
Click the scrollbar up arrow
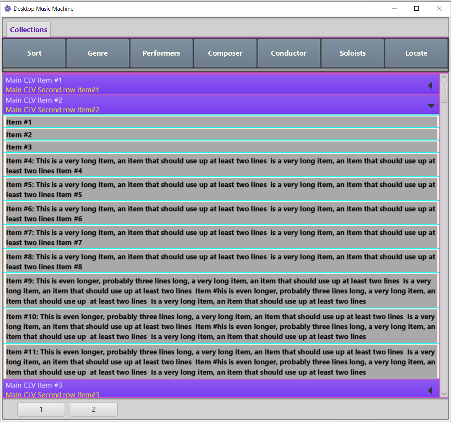[x=443, y=77]
